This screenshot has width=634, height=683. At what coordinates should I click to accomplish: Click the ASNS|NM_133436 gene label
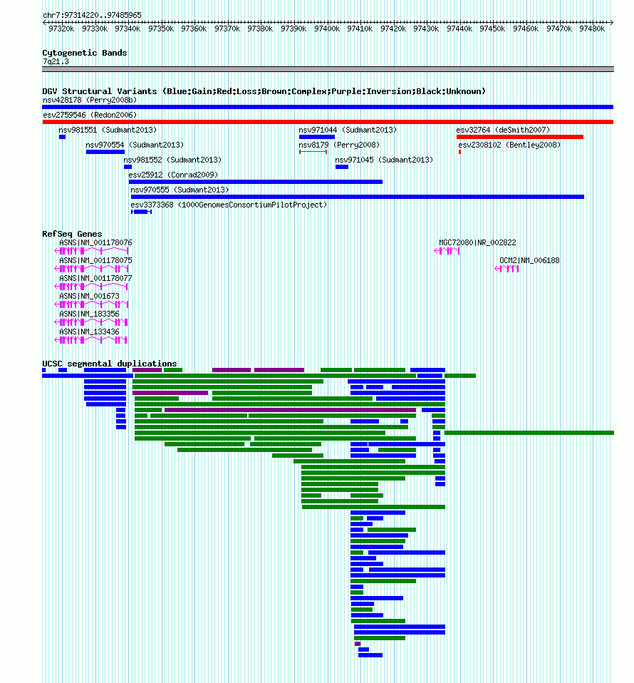(89, 332)
